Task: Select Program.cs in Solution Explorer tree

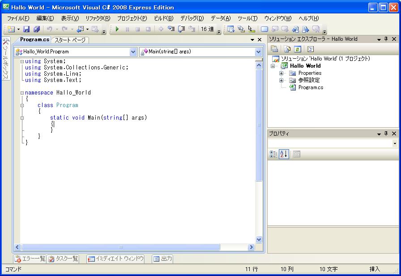Action: [311, 87]
